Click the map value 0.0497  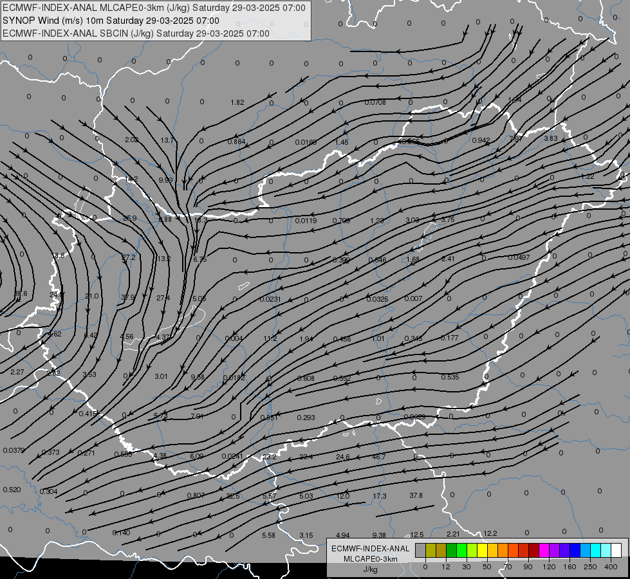(519, 257)
